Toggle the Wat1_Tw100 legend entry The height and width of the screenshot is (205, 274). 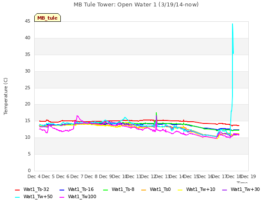[78, 197]
